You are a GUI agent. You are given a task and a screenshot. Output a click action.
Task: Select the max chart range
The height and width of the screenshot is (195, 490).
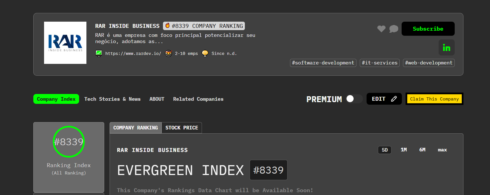coord(442,150)
